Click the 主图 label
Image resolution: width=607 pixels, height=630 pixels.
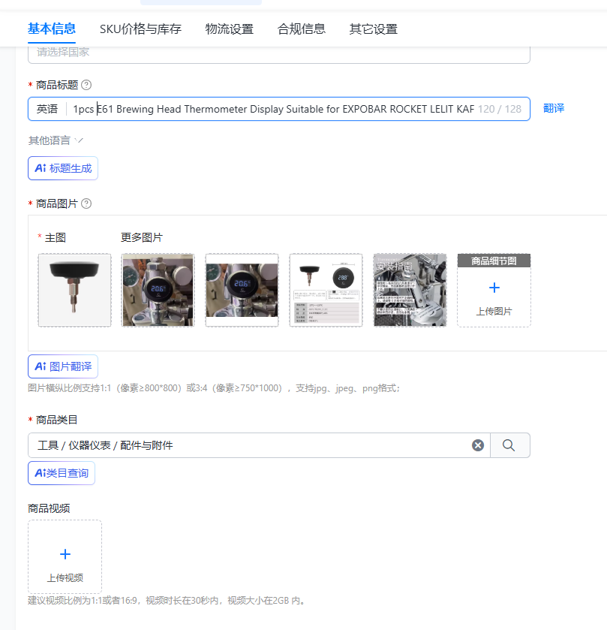pos(56,237)
